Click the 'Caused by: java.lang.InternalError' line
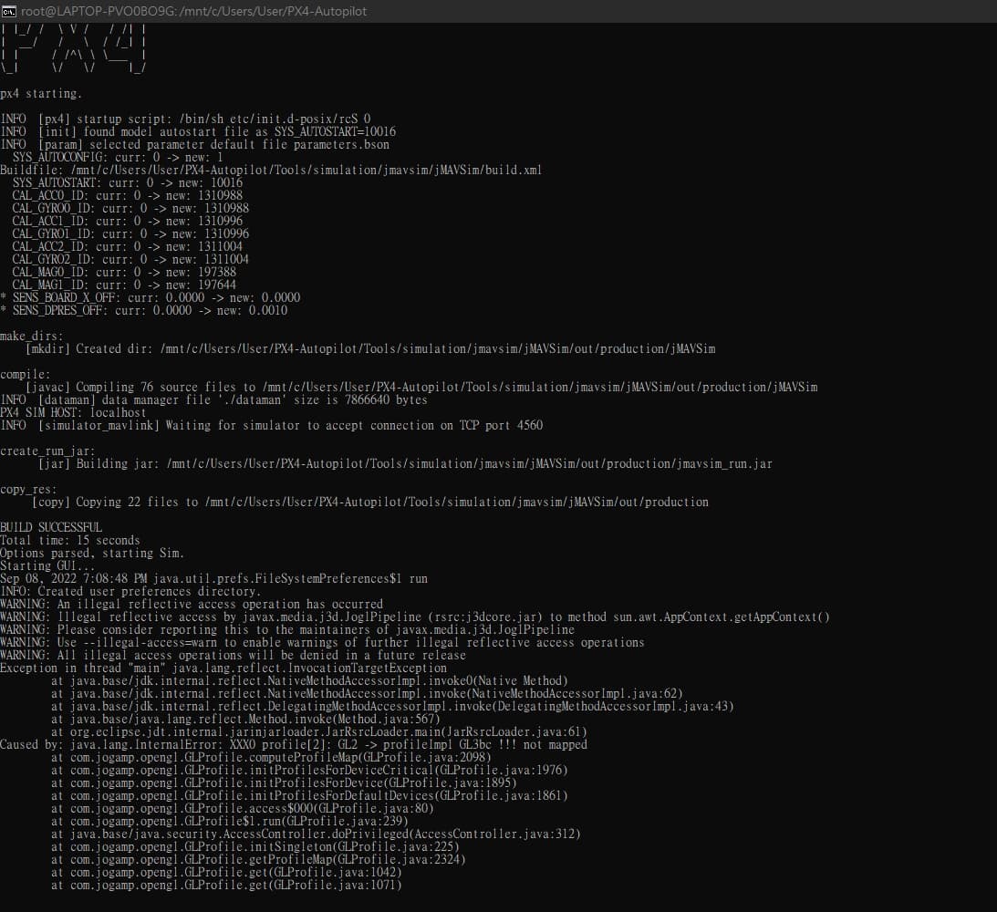 click(x=294, y=745)
